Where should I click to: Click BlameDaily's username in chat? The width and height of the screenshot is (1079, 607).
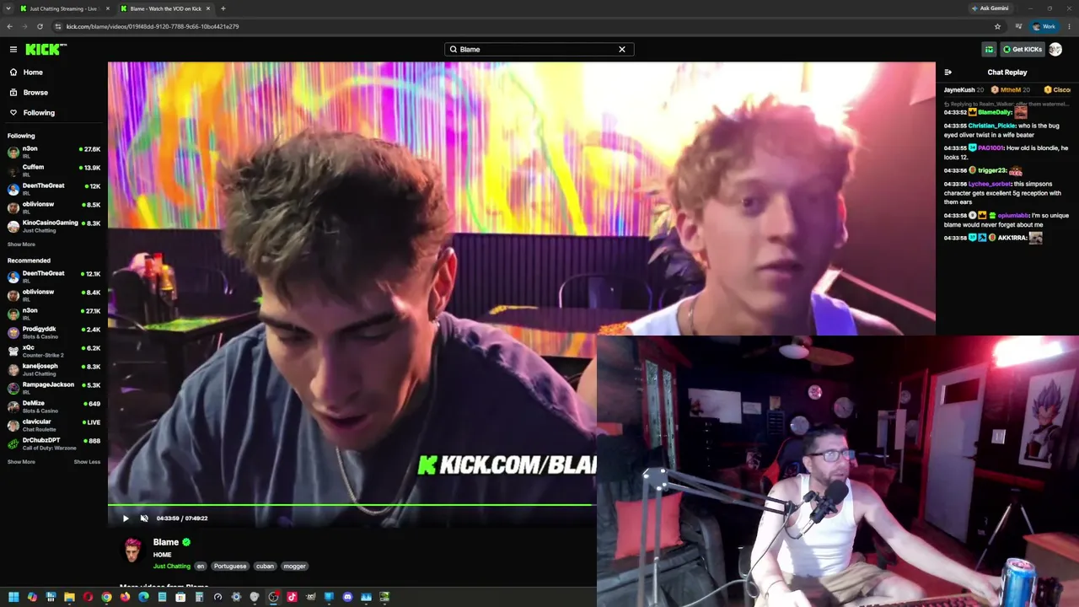click(995, 112)
